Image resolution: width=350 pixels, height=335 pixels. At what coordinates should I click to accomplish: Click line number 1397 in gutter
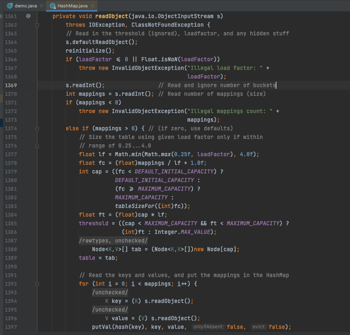11,327
